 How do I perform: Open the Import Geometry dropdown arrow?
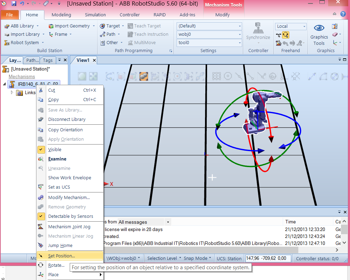pyautogui.click(x=94, y=26)
